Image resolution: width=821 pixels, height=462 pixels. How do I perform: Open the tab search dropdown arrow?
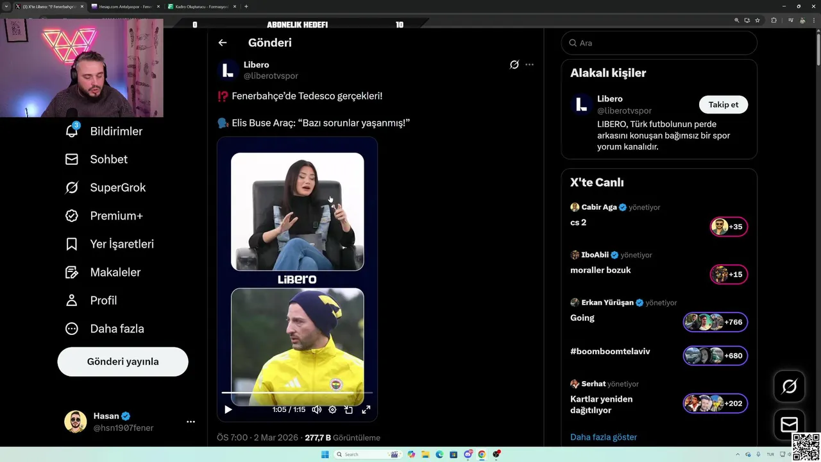coord(7,6)
